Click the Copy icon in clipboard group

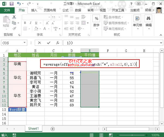tap(14, 23)
